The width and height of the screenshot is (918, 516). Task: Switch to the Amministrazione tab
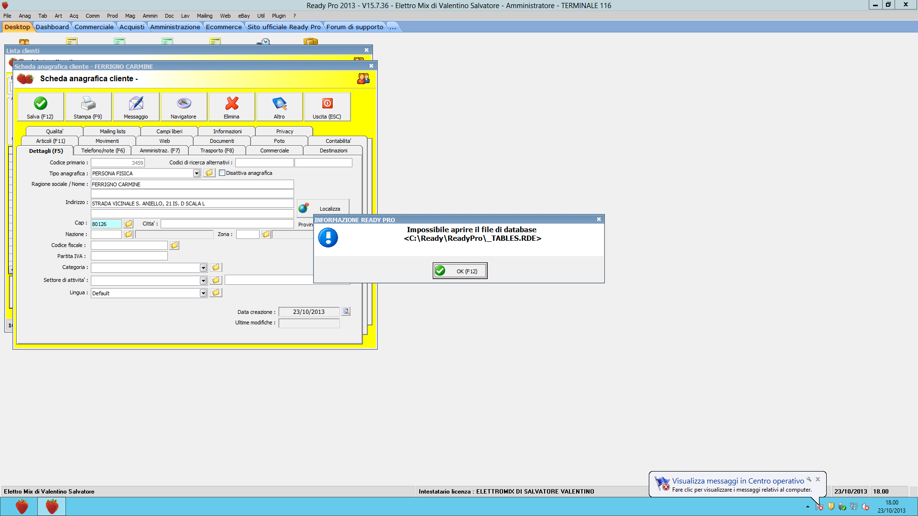tap(175, 27)
